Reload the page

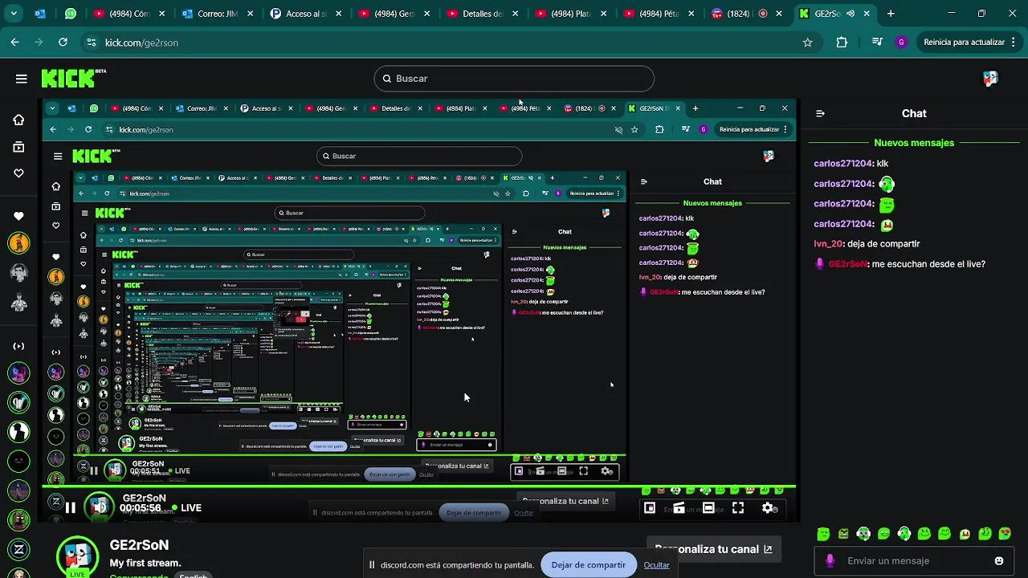[63, 43]
